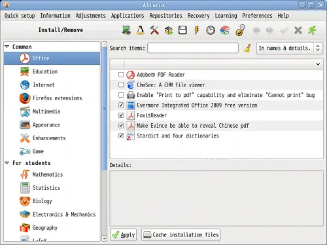Click the Evermore Integrated Office icon

pyautogui.click(x=131, y=105)
